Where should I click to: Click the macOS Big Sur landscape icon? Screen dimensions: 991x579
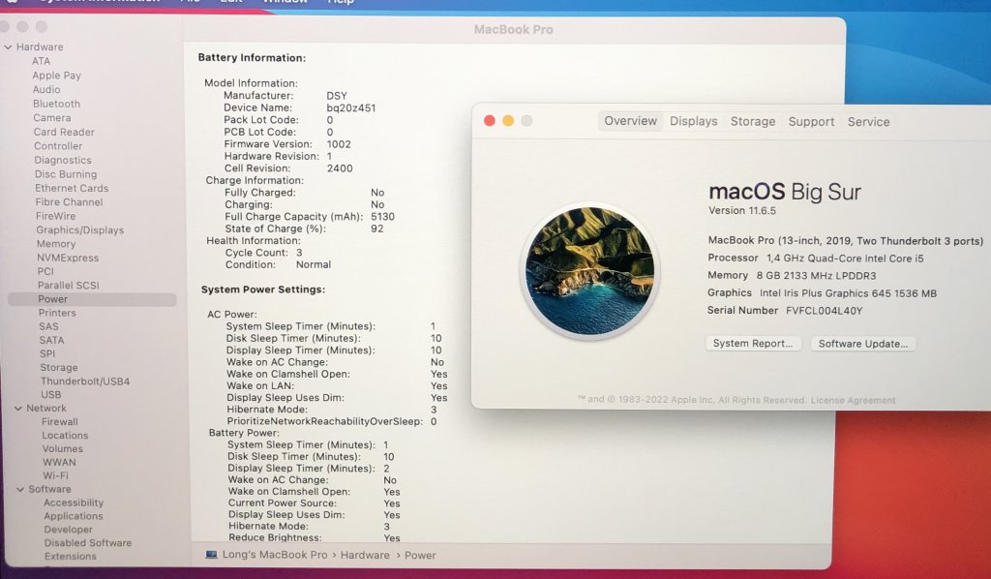pyautogui.click(x=590, y=271)
